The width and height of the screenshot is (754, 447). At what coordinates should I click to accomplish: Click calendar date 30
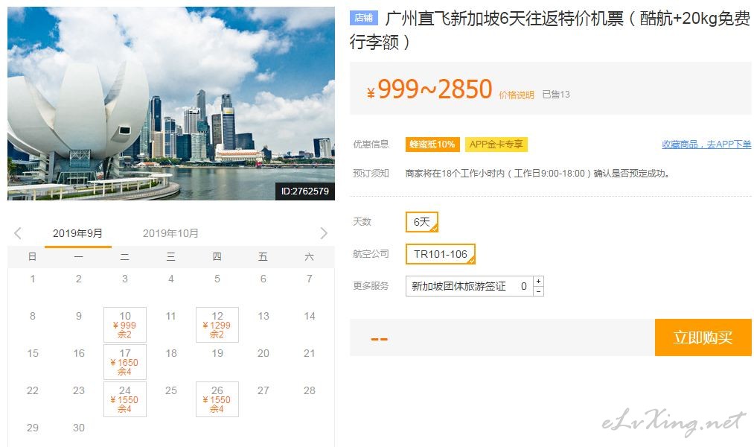79,428
